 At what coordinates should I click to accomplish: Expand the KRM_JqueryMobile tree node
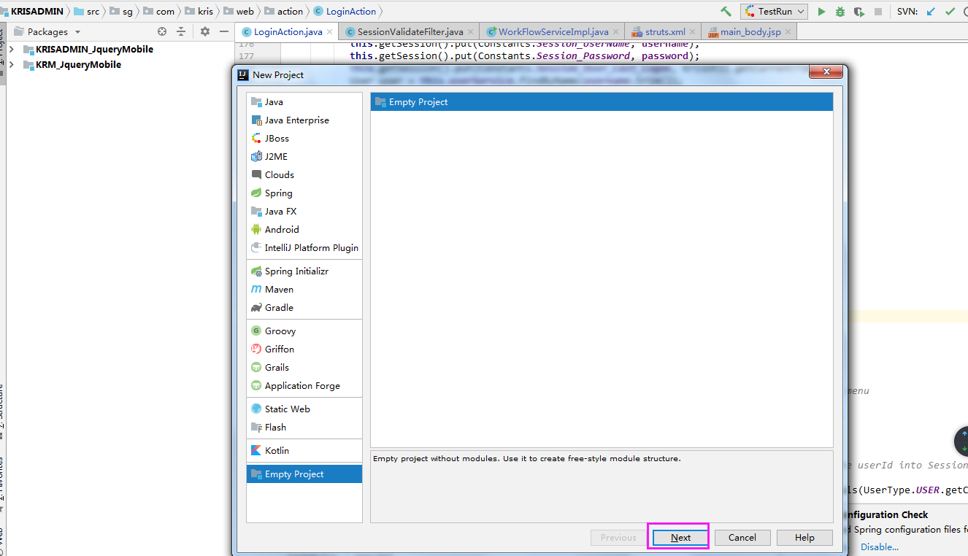[x=11, y=64]
